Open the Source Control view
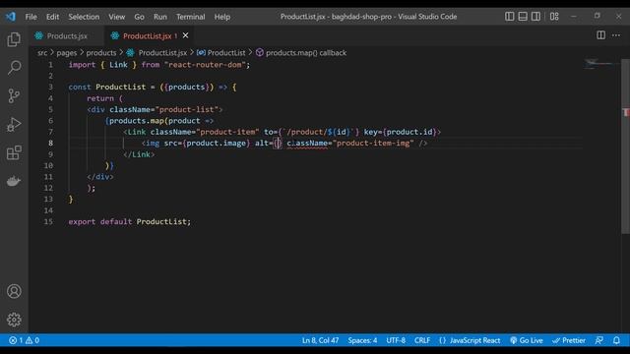This screenshot has width=630, height=354. coord(14,96)
